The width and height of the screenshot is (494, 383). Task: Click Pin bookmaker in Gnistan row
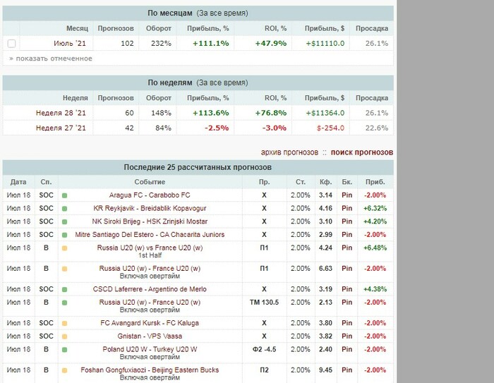point(347,336)
